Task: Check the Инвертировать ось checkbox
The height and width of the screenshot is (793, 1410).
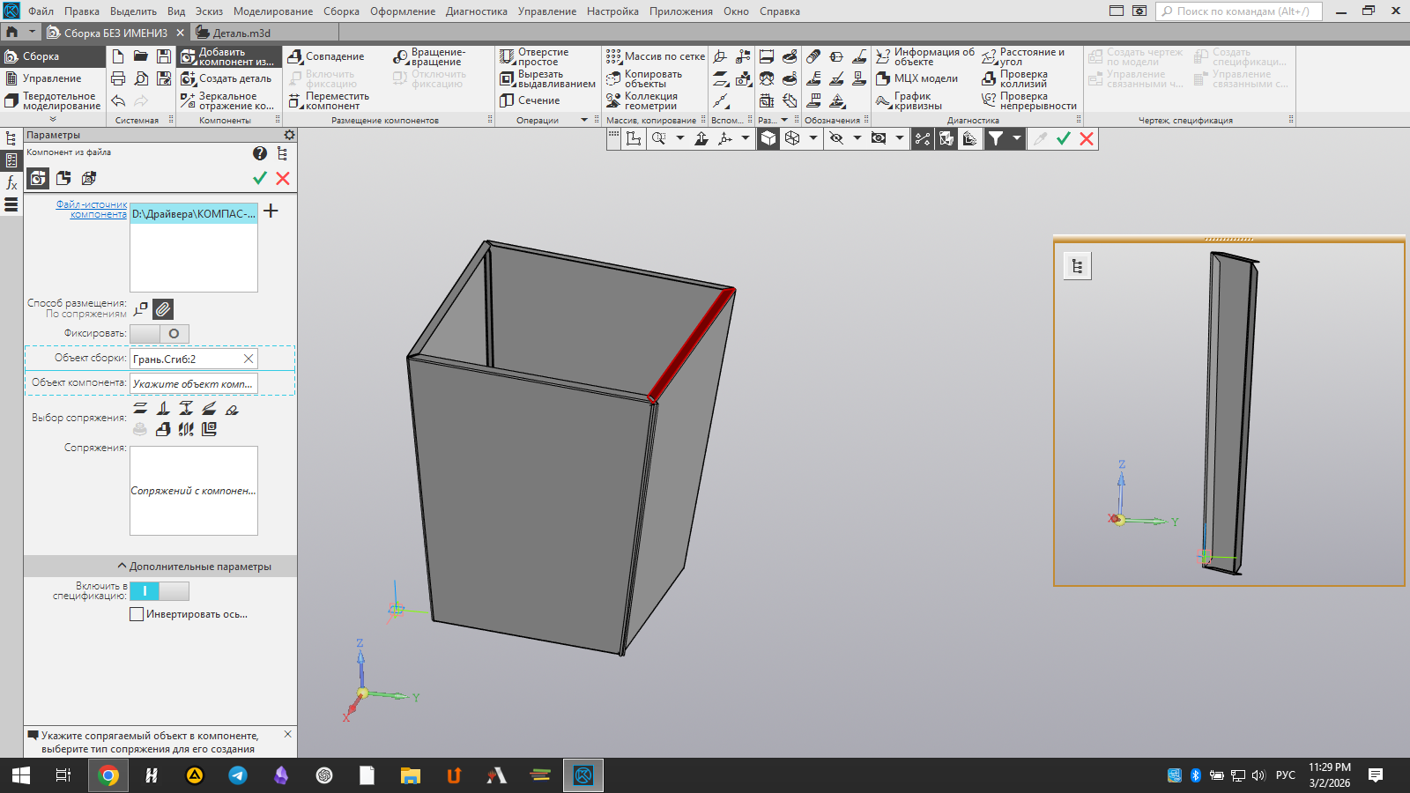Action: click(137, 614)
